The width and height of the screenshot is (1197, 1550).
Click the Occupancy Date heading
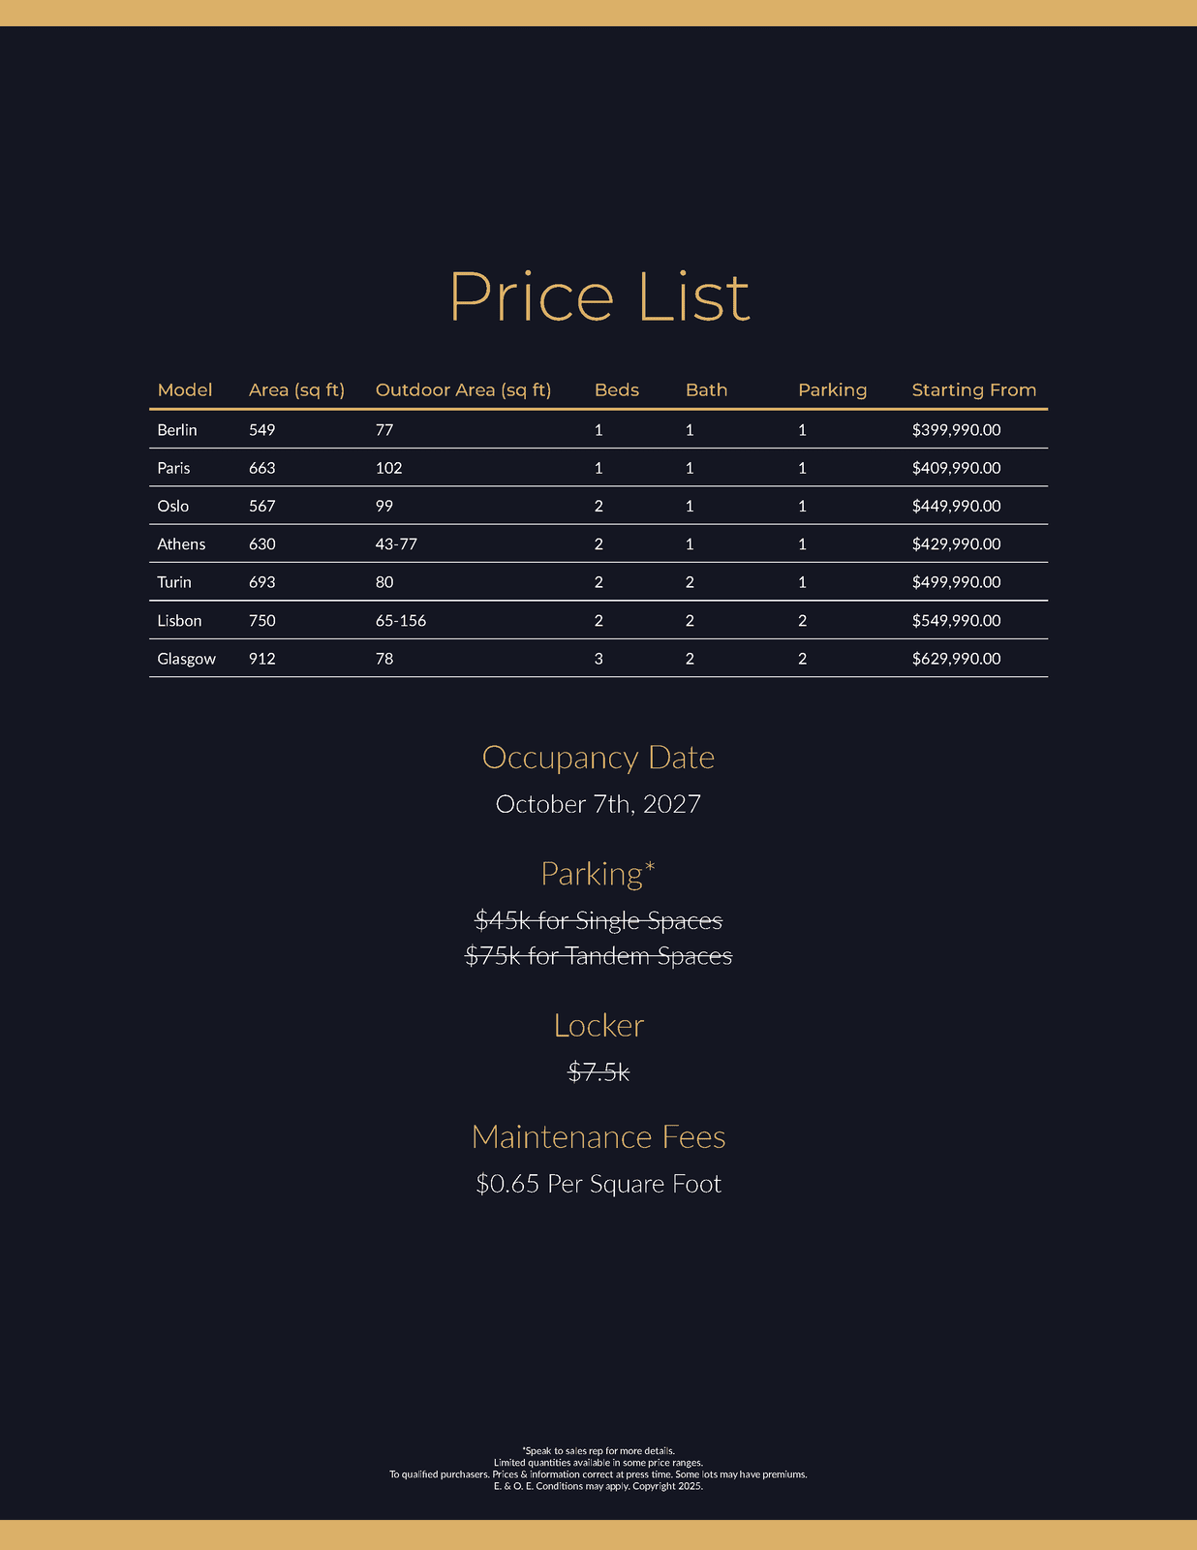click(598, 758)
